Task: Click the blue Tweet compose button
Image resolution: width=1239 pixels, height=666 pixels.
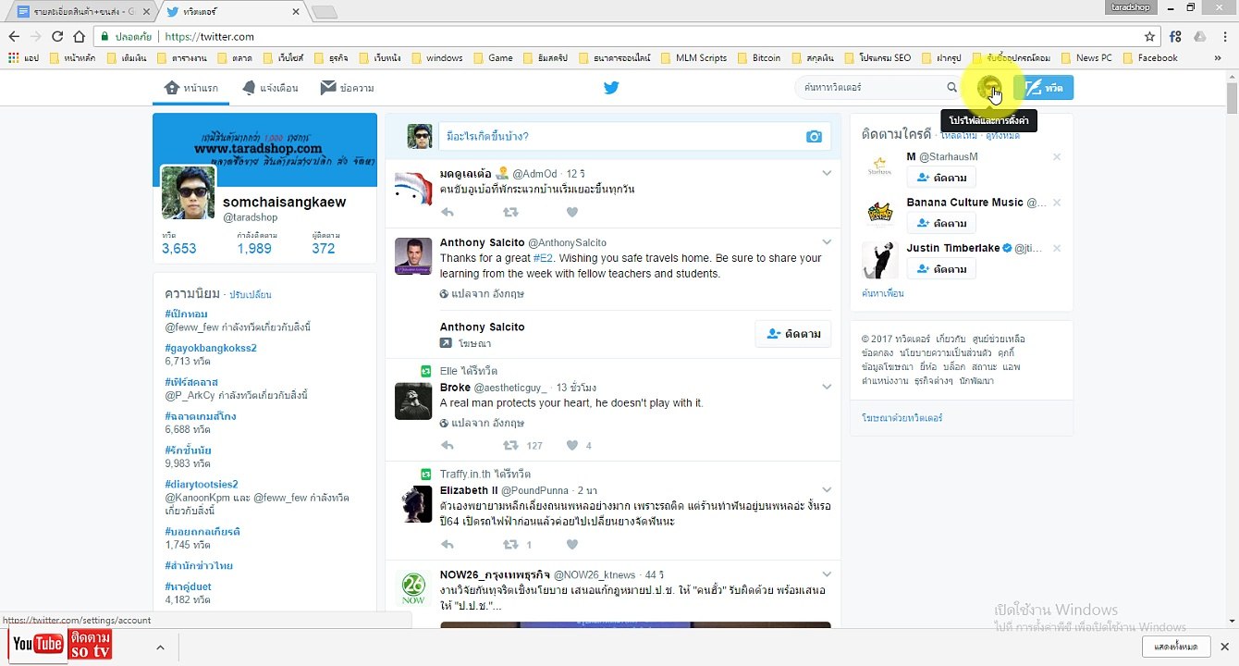Action: (1043, 88)
